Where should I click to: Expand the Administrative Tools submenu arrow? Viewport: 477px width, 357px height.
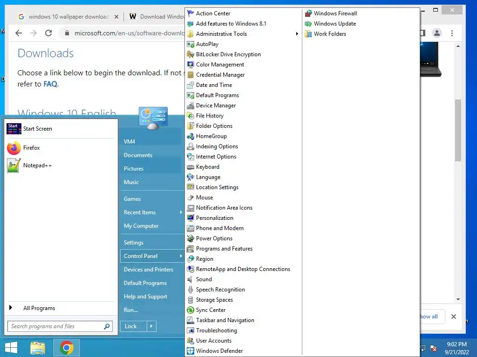pyautogui.click(x=297, y=33)
